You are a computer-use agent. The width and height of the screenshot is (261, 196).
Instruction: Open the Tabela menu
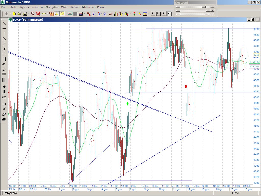tap(12, 7)
